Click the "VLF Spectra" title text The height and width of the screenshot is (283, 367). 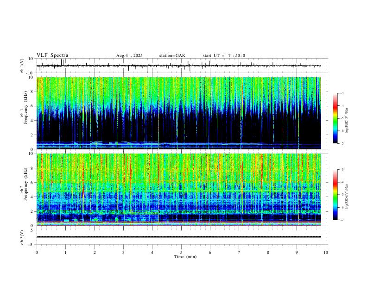coord(52,55)
